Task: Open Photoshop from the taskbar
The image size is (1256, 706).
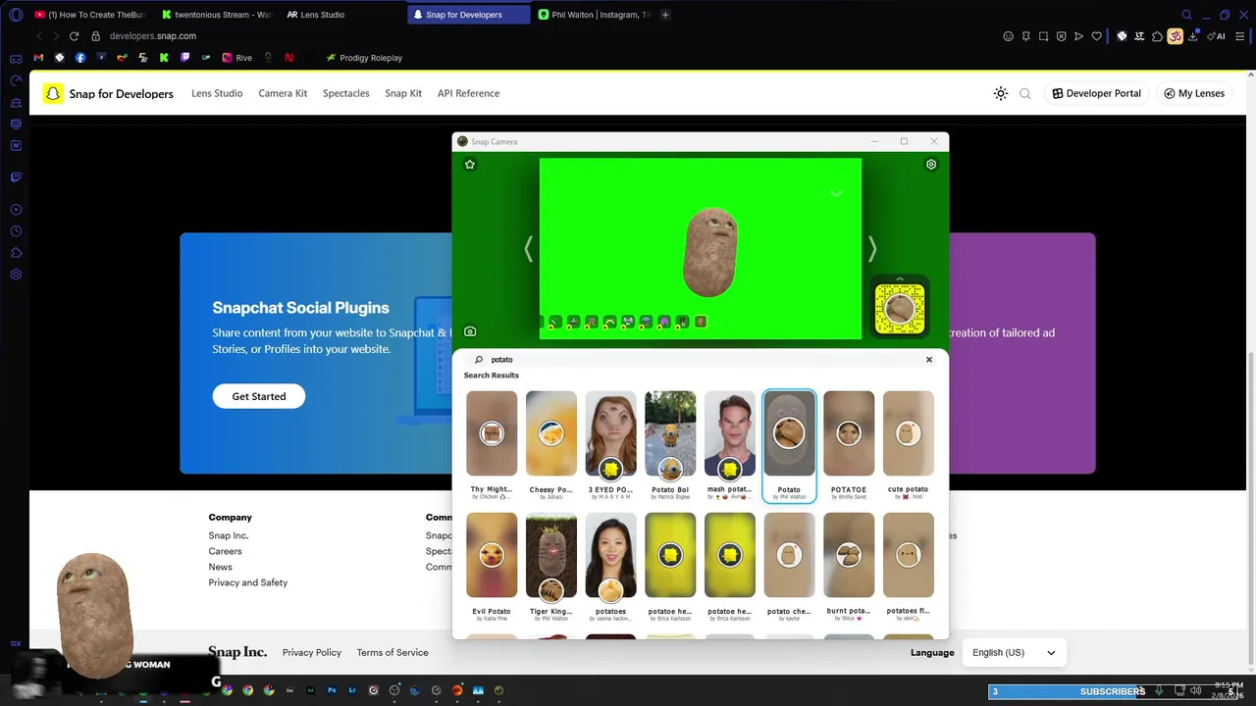Action: 332,690
